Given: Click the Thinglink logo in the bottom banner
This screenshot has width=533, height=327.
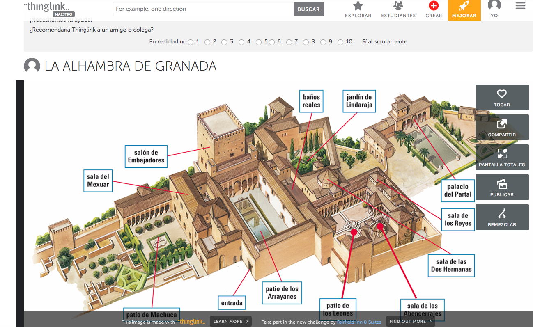Looking at the screenshot, I should coord(191,321).
